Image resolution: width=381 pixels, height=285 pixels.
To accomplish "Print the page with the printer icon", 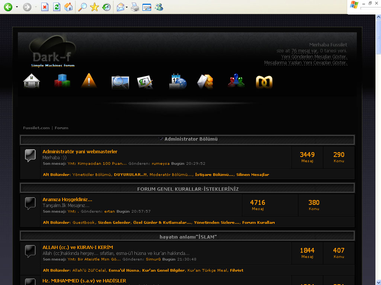I will point(135,7).
